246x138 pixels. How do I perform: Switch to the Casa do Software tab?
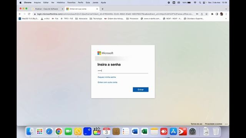(x=47, y=9)
